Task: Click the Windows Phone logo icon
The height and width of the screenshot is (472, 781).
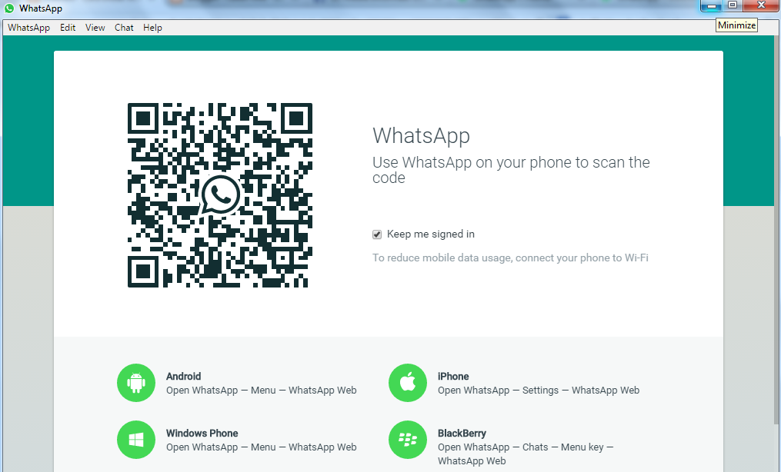Action: [x=136, y=440]
